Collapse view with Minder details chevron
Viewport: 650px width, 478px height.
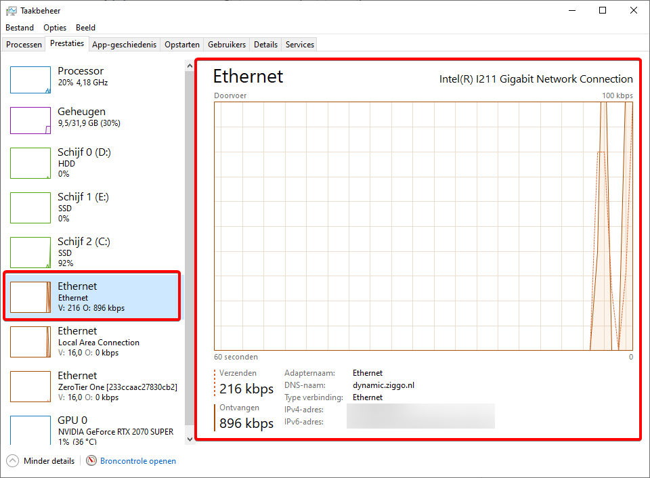point(13,461)
